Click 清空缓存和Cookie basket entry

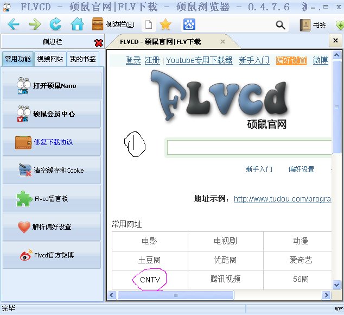(x=52, y=170)
